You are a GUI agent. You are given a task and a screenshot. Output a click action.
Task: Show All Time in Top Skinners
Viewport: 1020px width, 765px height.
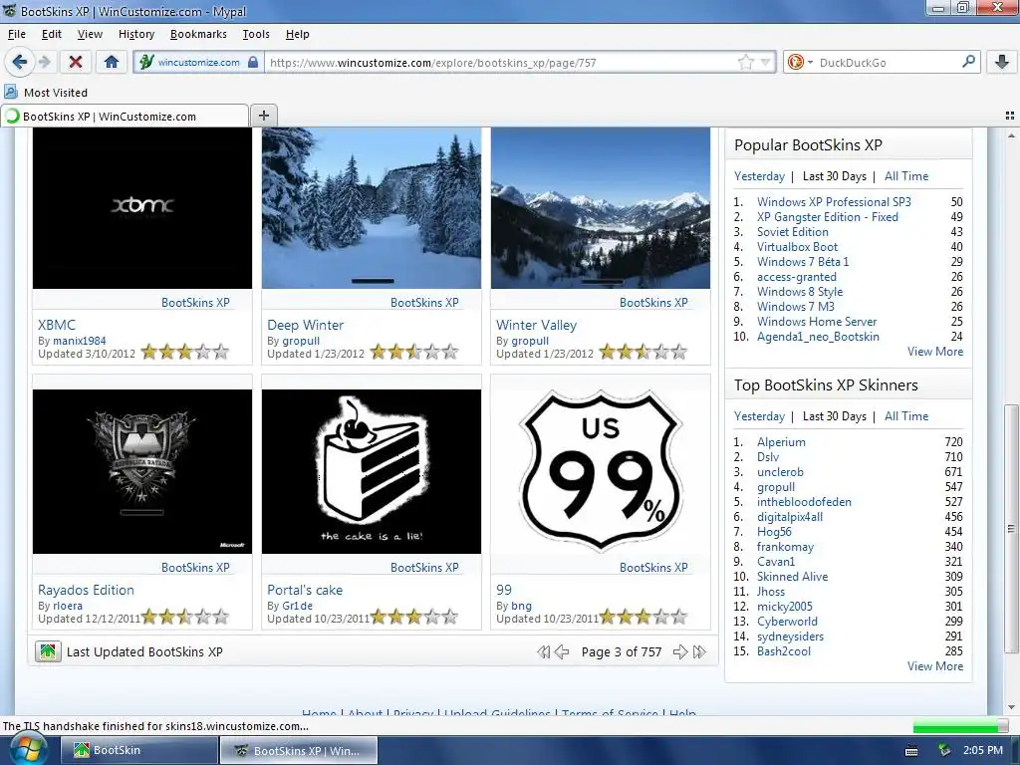[x=906, y=415]
